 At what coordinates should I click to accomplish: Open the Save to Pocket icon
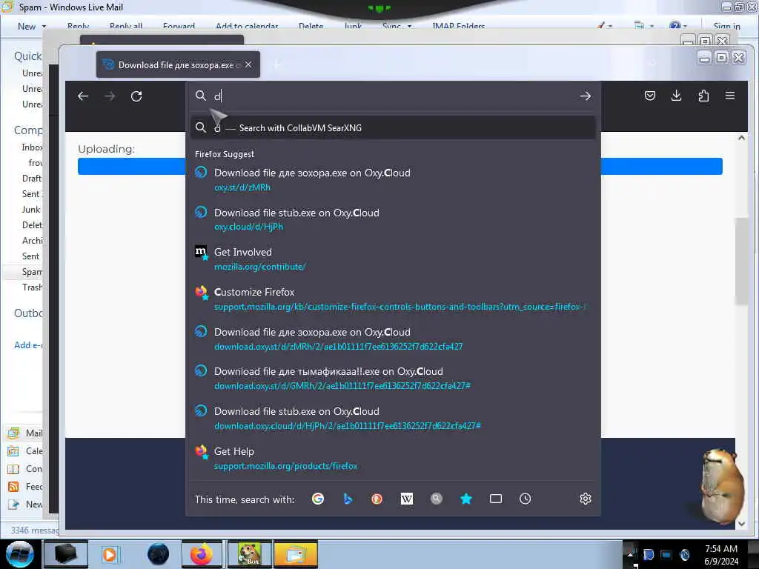point(650,96)
